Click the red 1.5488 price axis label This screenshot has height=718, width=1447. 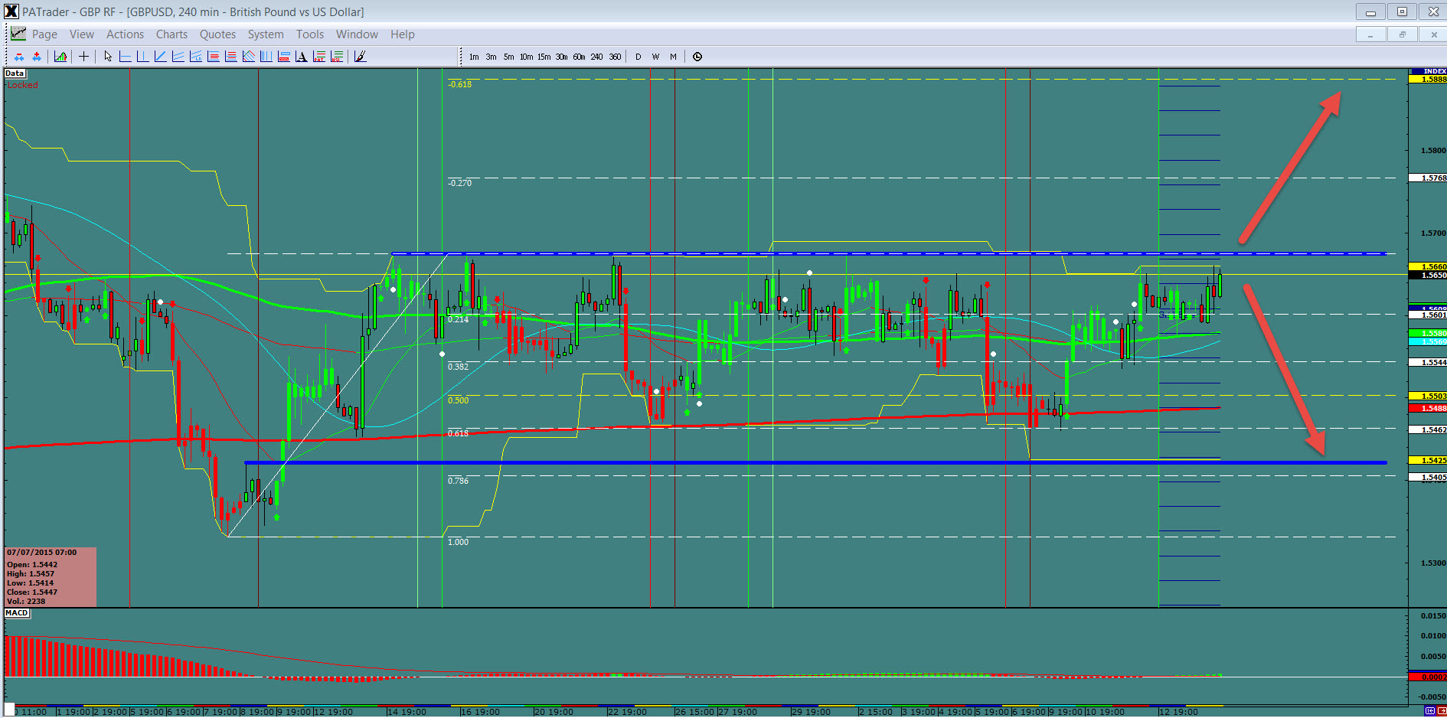pyautogui.click(x=1428, y=408)
